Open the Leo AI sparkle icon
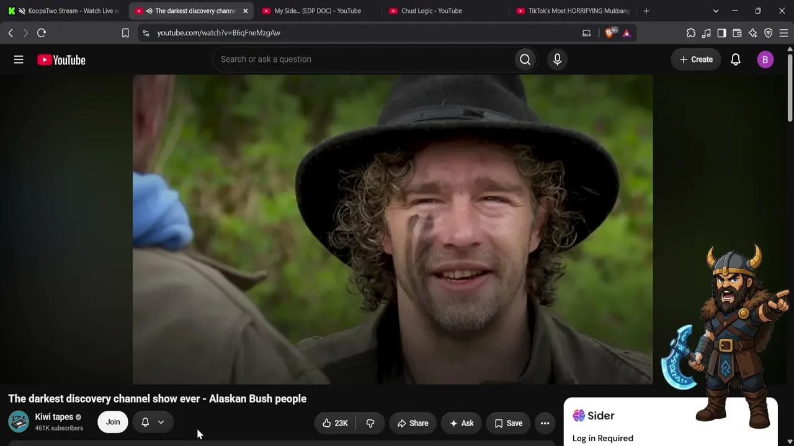794x446 pixels. [752, 33]
